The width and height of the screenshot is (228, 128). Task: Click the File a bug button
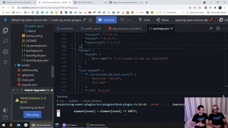tap(32, 114)
